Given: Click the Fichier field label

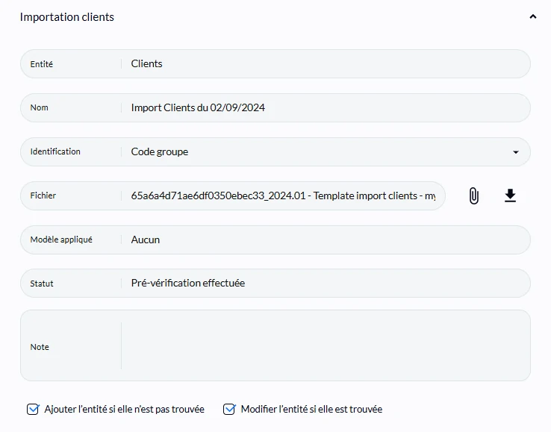Looking at the screenshot, I should coord(43,195).
